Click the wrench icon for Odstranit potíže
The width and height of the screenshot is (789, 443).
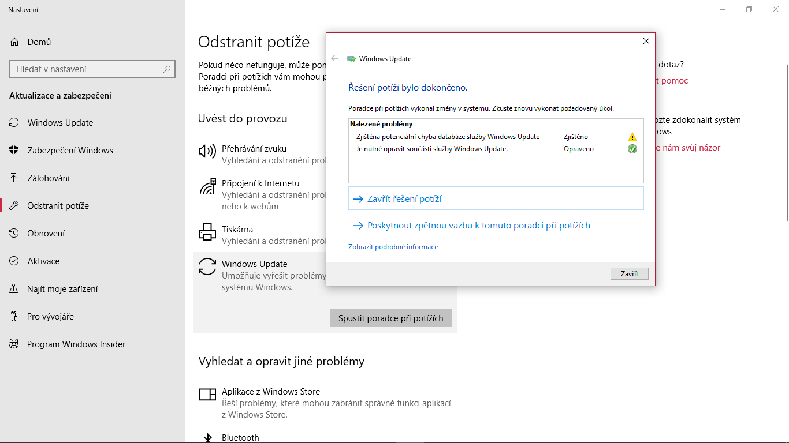tap(14, 206)
